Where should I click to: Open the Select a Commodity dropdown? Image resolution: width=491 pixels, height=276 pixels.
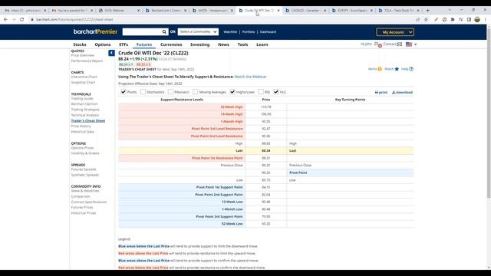(x=198, y=32)
